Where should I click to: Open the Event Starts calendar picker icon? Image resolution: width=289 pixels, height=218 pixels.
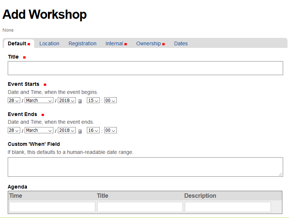tap(80, 101)
